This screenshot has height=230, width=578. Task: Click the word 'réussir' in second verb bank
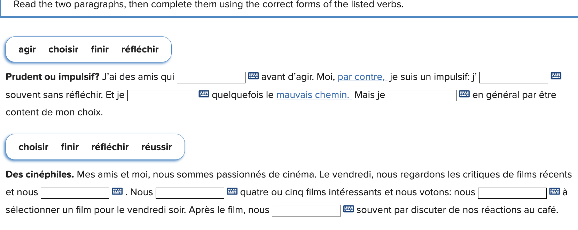pyautogui.click(x=156, y=147)
